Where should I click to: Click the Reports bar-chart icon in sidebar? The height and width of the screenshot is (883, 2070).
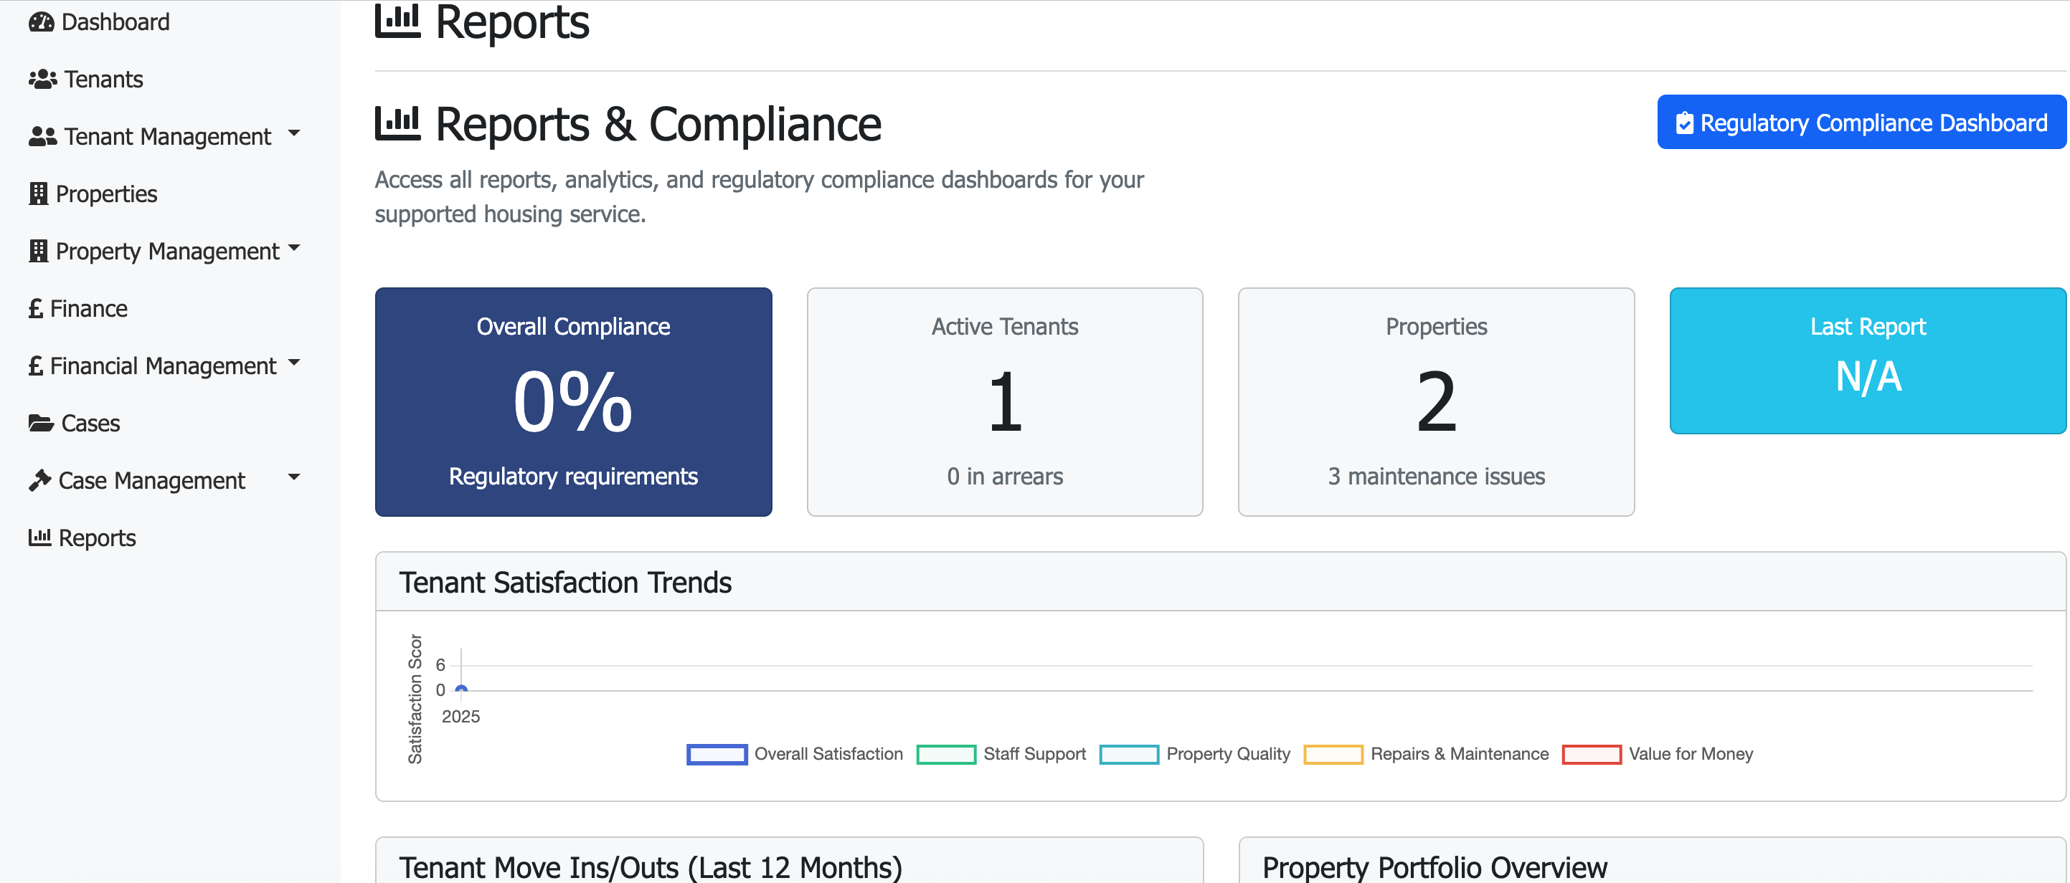click(x=41, y=537)
